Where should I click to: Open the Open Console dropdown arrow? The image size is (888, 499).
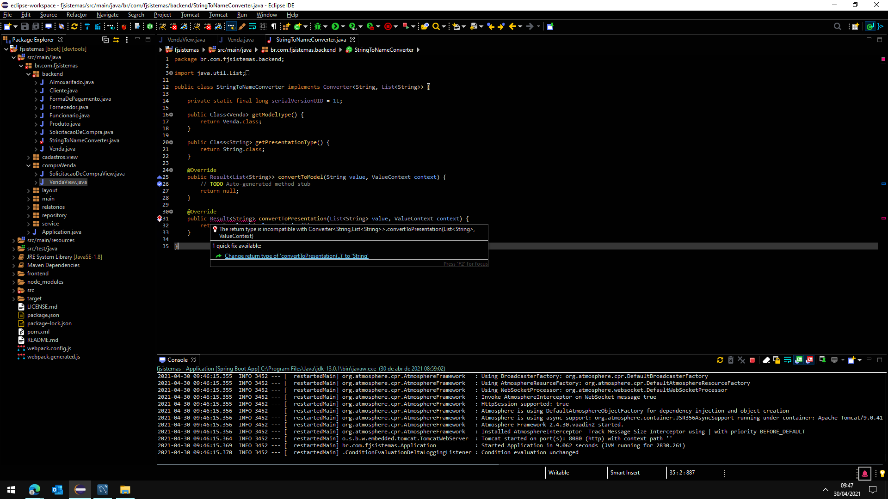tap(859, 360)
